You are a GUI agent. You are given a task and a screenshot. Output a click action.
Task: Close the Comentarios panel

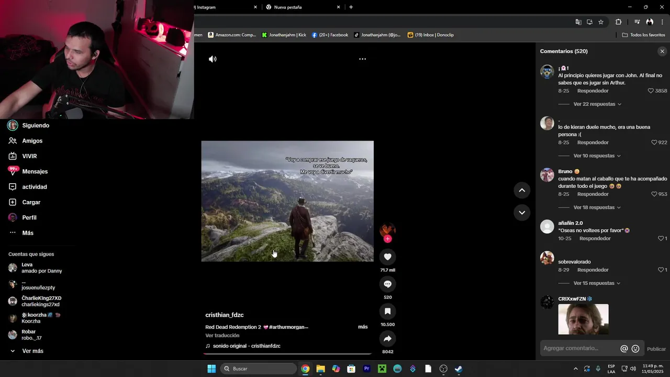[x=662, y=51]
